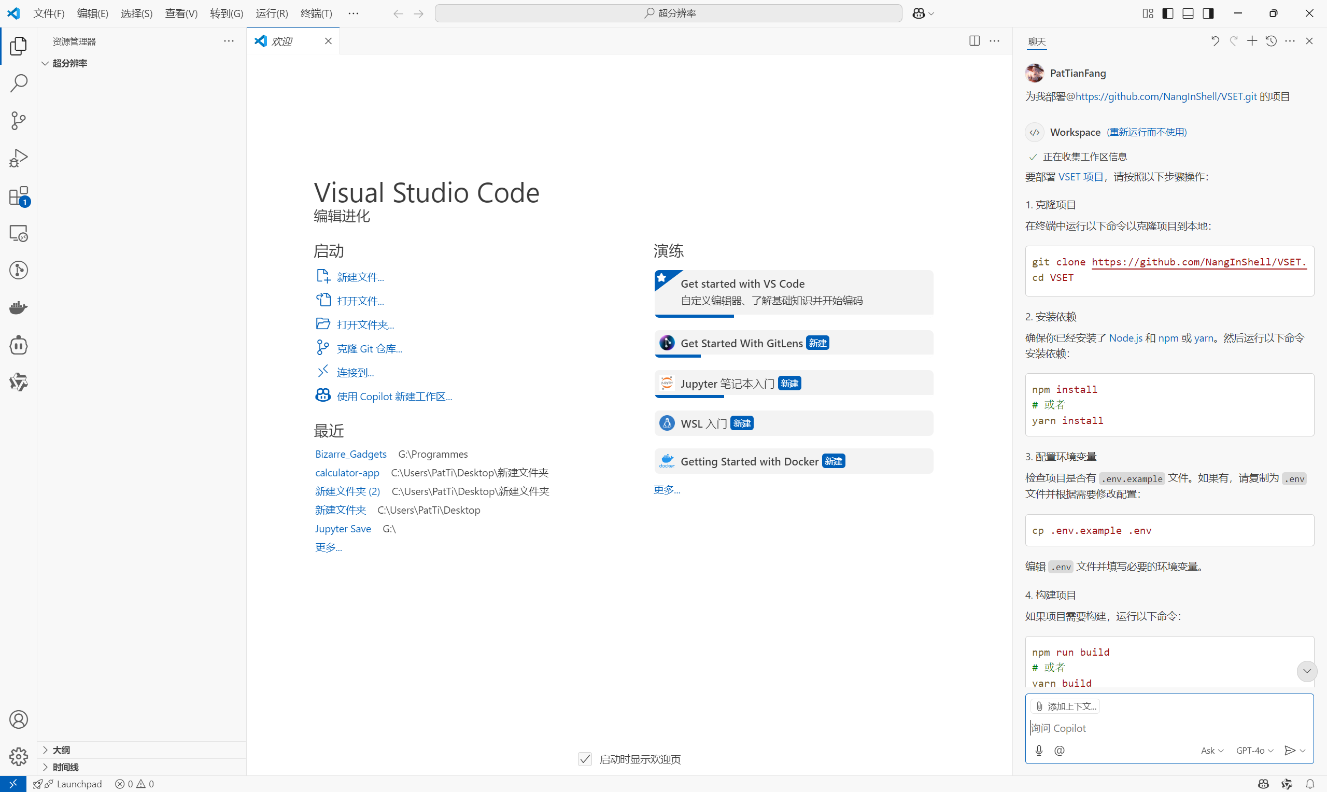Customize editor layout
1327x792 pixels.
tap(1148, 13)
